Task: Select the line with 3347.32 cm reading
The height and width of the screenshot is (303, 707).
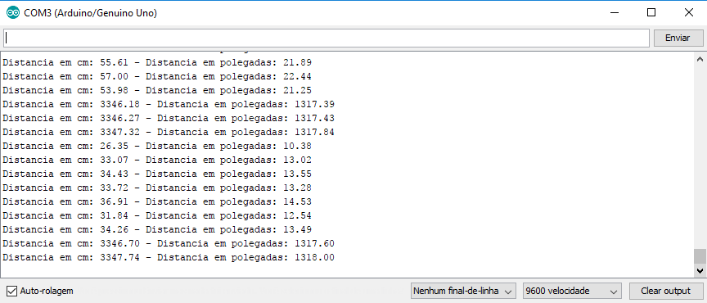Action: (x=169, y=133)
